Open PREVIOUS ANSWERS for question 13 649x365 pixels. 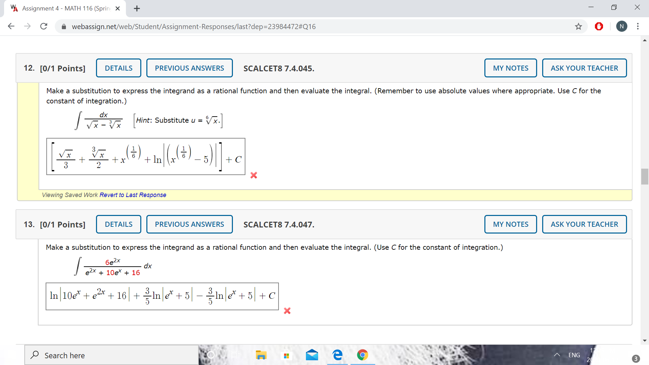click(x=189, y=224)
